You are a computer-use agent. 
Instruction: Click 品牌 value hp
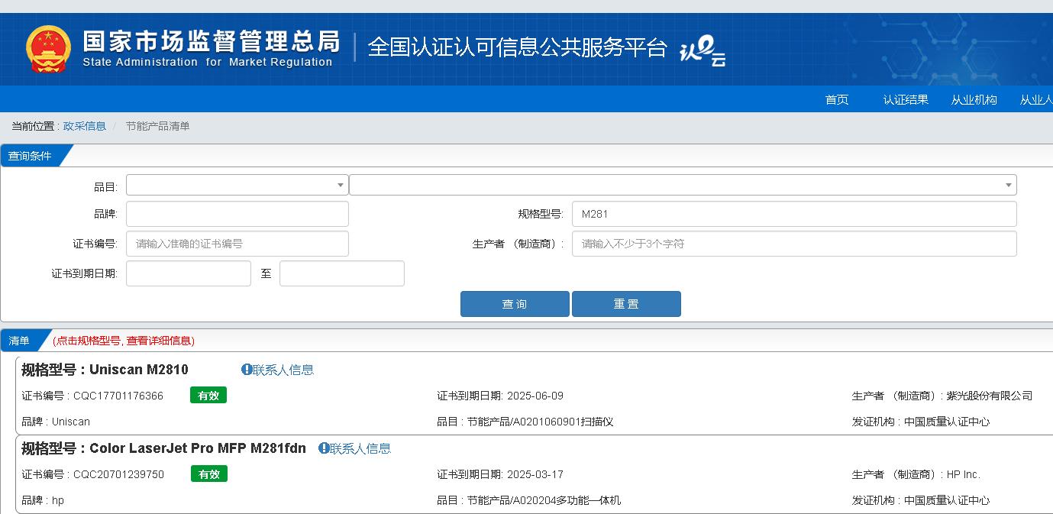[x=58, y=500]
